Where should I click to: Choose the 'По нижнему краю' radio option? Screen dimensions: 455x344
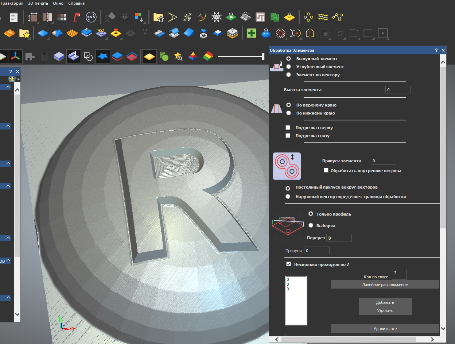click(289, 113)
